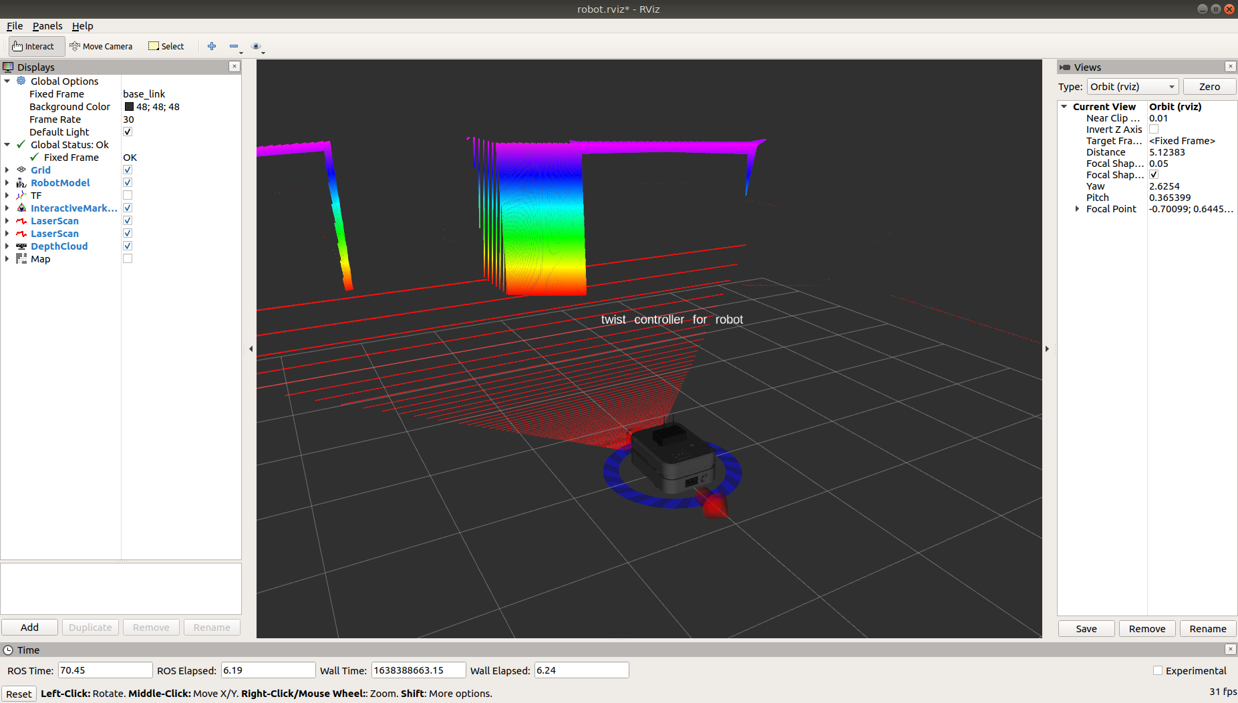Open the view Type dropdown
The image size is (1238, 703).
[x=1132, y=87]
